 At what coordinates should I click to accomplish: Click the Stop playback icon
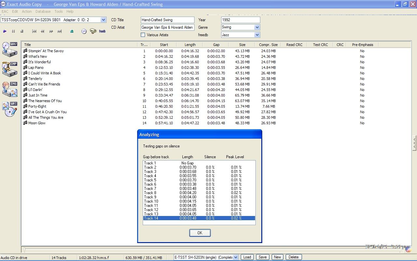tap(22, 31)
